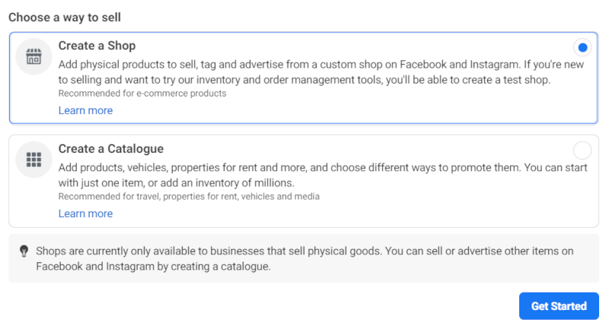Click the "Facebook and Instagram by creating a catalogue" line

point(153,267)
